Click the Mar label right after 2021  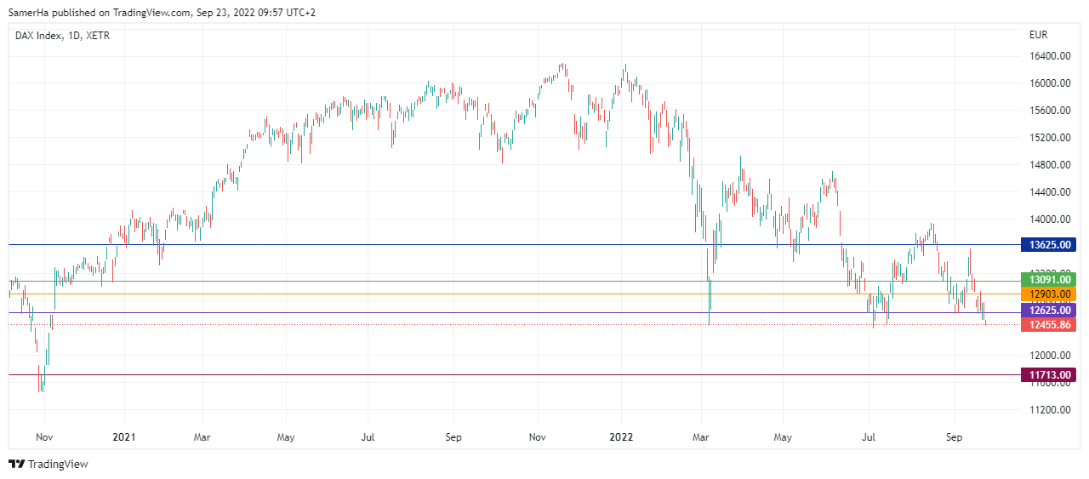(202, 437)
